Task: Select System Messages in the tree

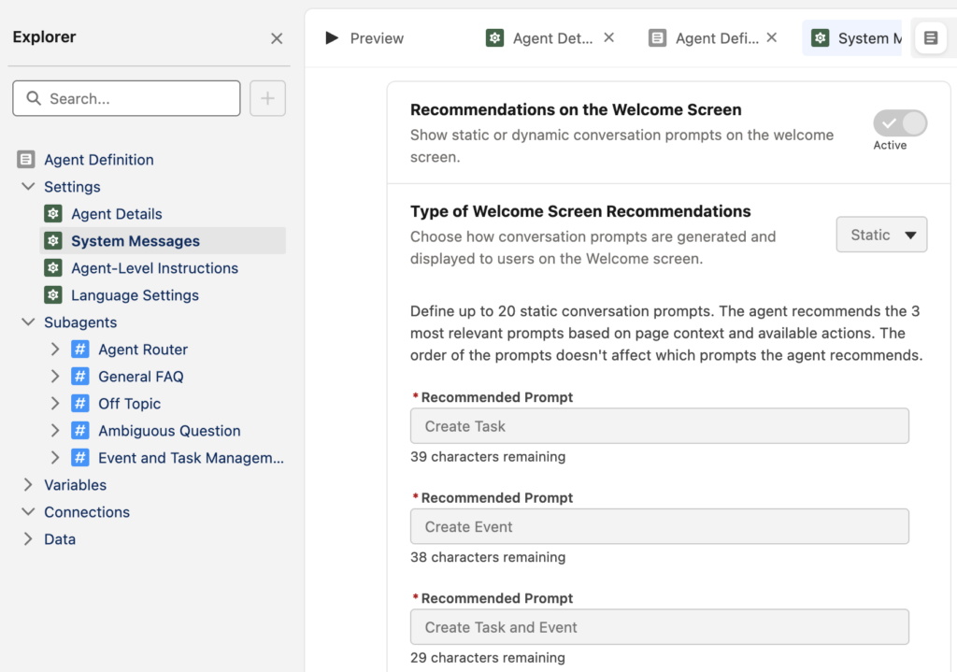Action: click(x=163, y=240)
